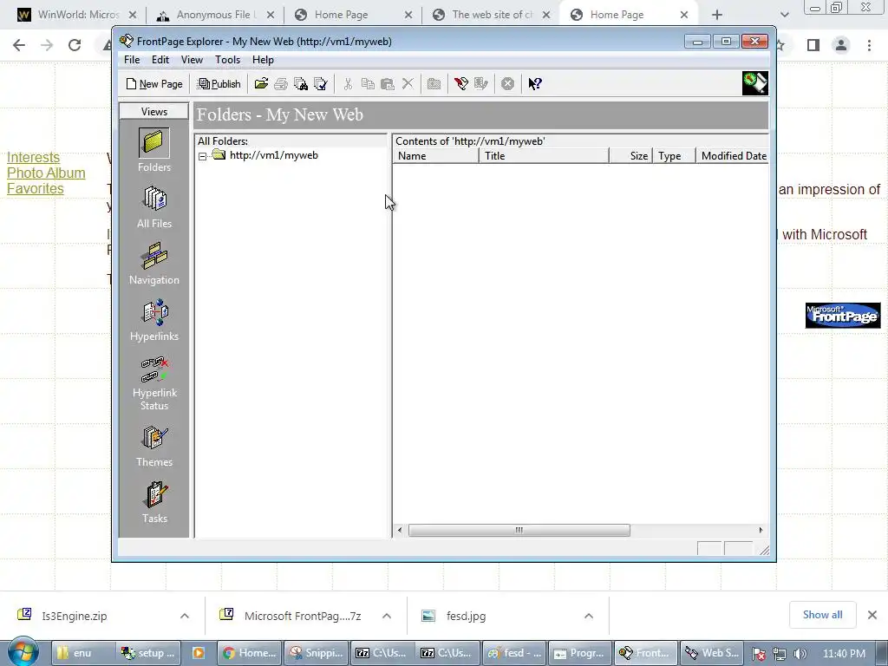Open the Favorites link in the browser page
The image size is (888, 666).
click(x=35, y=188)
